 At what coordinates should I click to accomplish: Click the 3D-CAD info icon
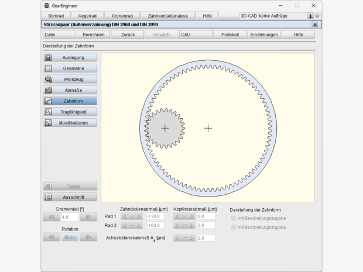point(310,16)
